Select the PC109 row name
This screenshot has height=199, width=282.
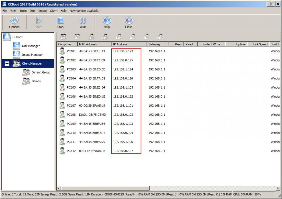71,124
